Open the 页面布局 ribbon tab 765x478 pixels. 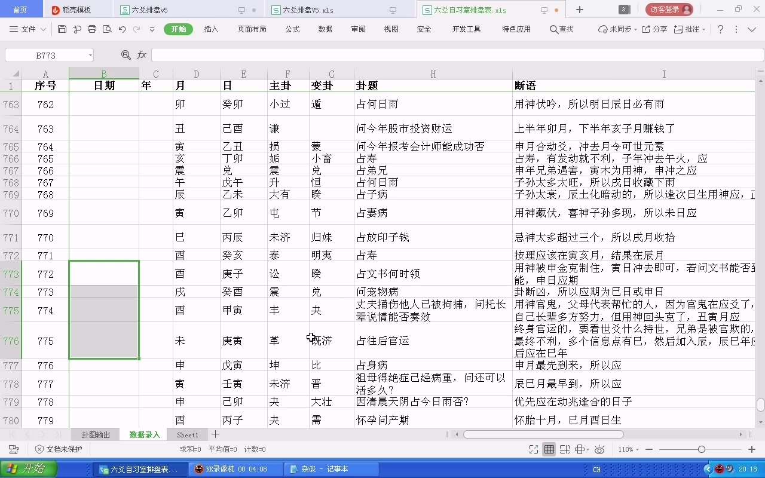[x=252, y=29]
